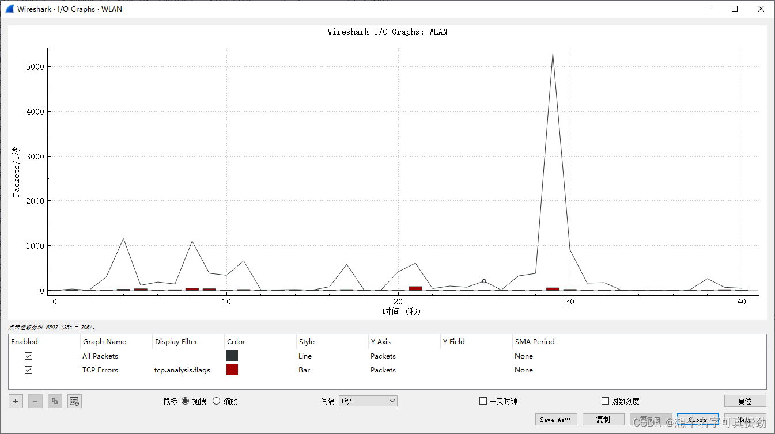Select the TCP Errors graph name cell
Image resolution: width=775 pixels, height=434 pixels.
click(x=100, y=370)
